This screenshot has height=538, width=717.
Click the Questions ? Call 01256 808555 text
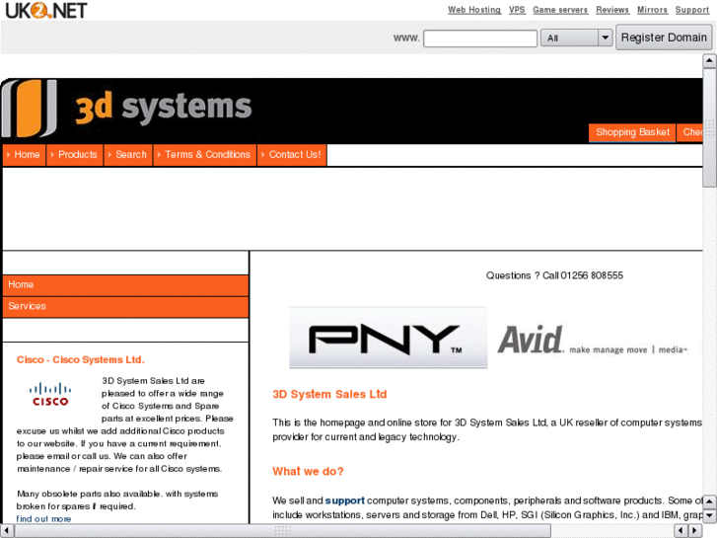pos(554,275)
